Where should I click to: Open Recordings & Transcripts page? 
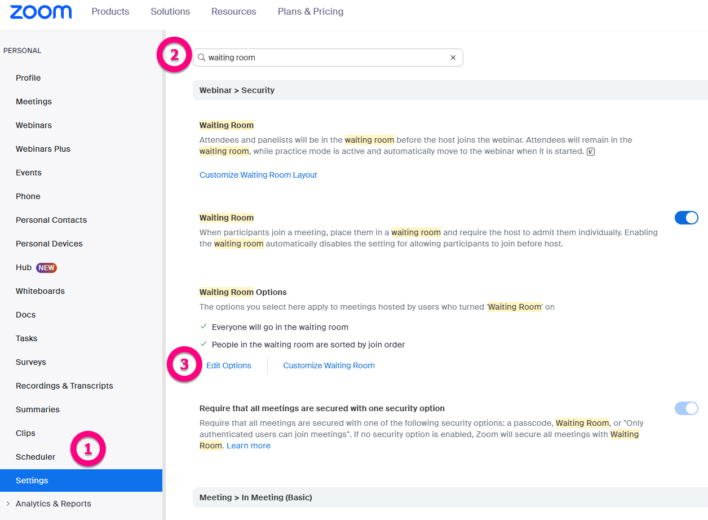64,386
